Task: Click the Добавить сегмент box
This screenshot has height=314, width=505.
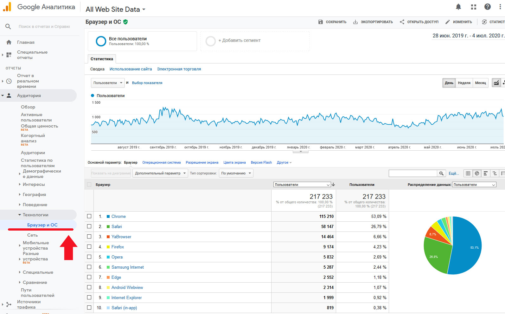Action: tap(255, 41)
